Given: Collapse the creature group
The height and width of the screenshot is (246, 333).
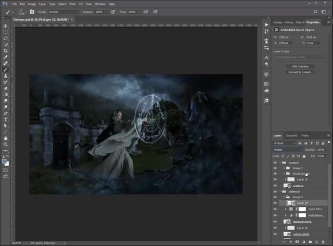Looking at the screenshot, I should click(280, 162).
